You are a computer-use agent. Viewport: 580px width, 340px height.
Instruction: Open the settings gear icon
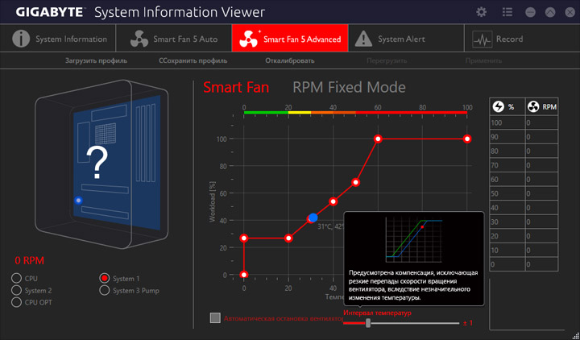[x=481, y=12]
